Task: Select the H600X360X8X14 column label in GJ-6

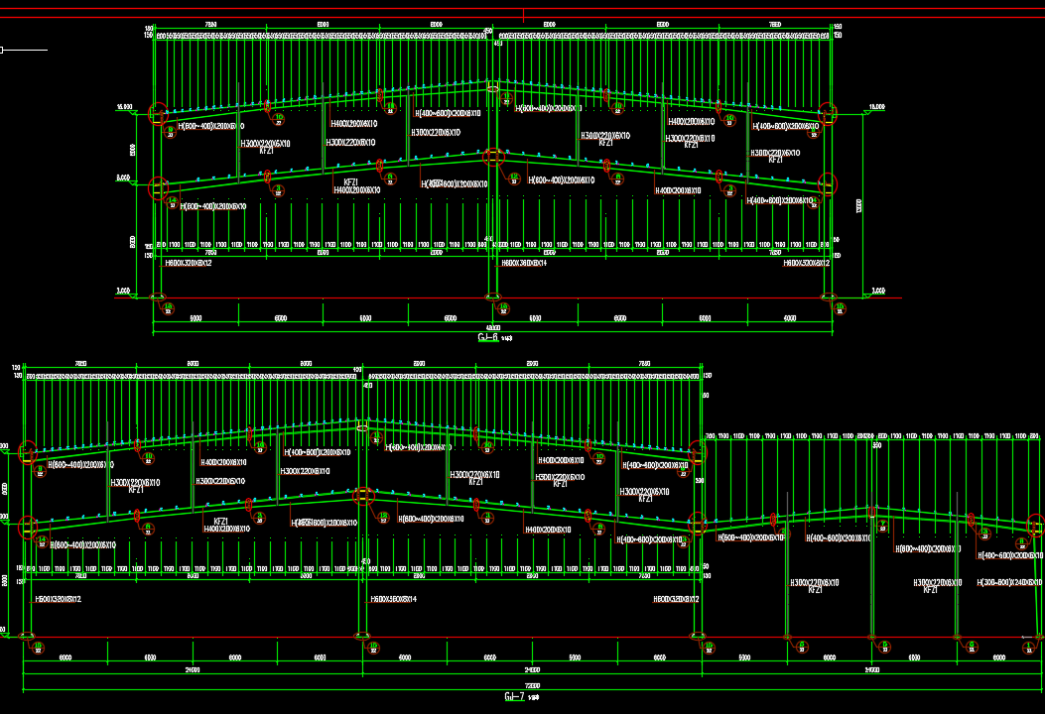Action: coord(524,263)
